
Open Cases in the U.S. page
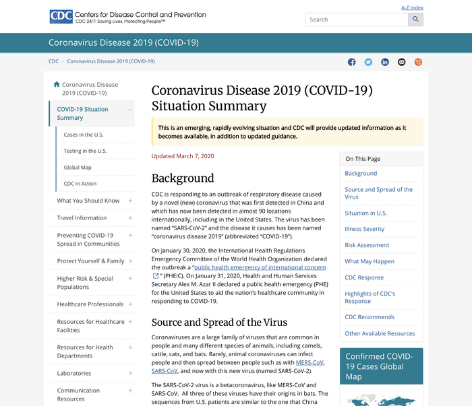[84, 135]
